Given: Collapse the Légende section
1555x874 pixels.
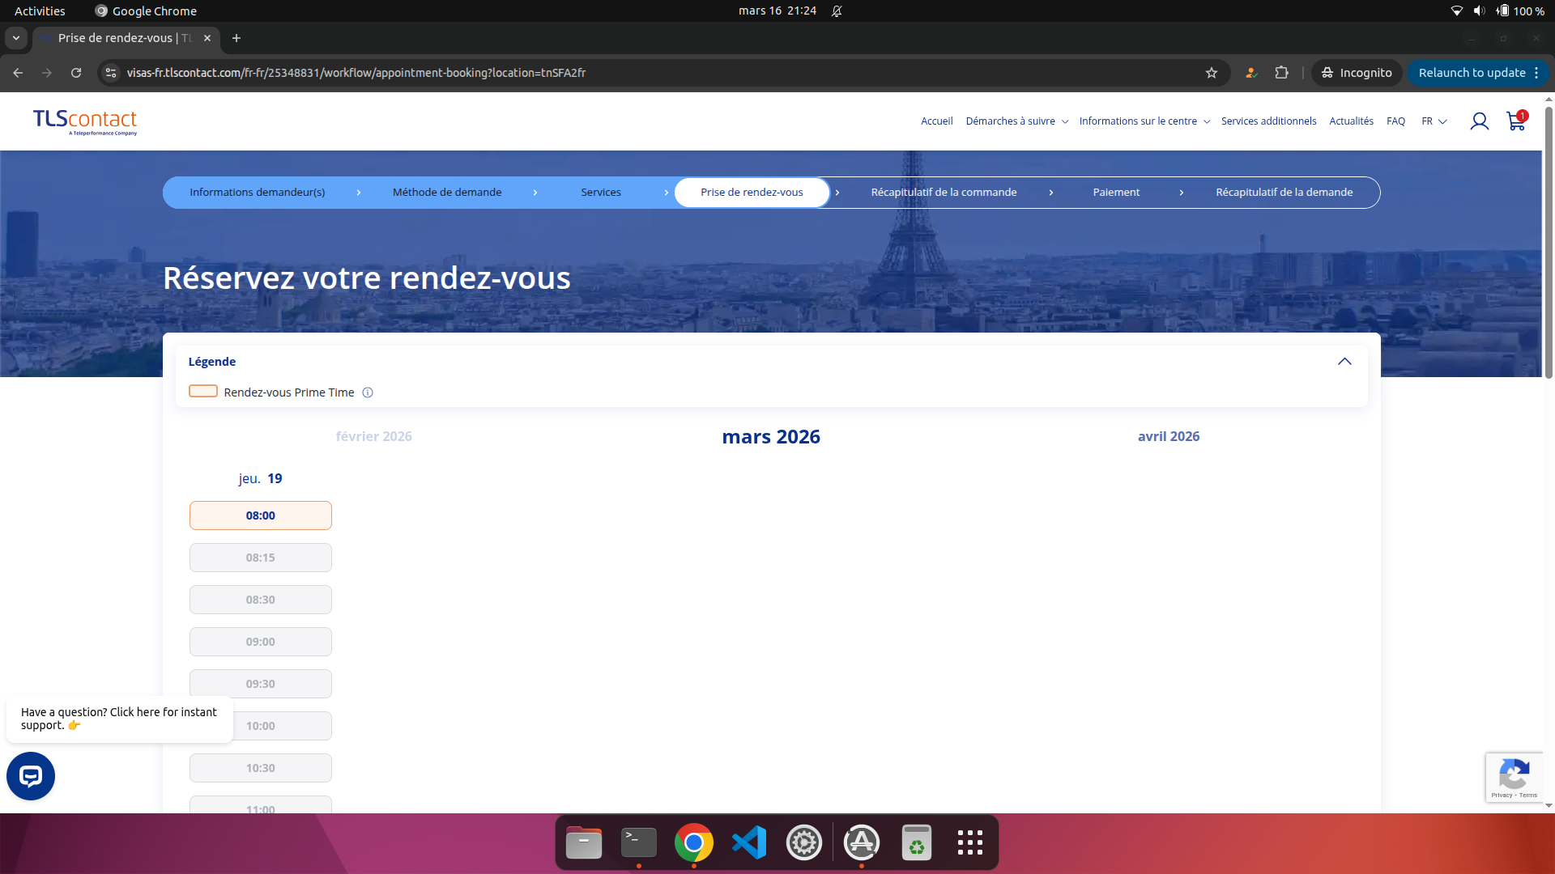Looking at the screenshot, I should pos(1345,361).
